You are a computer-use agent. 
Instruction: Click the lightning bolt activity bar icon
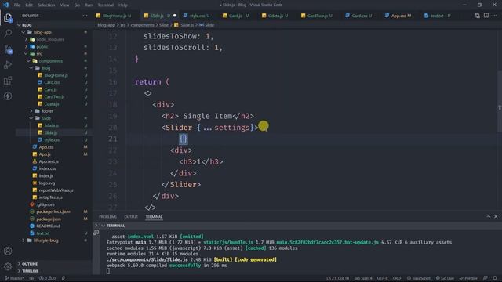(8, 96)
